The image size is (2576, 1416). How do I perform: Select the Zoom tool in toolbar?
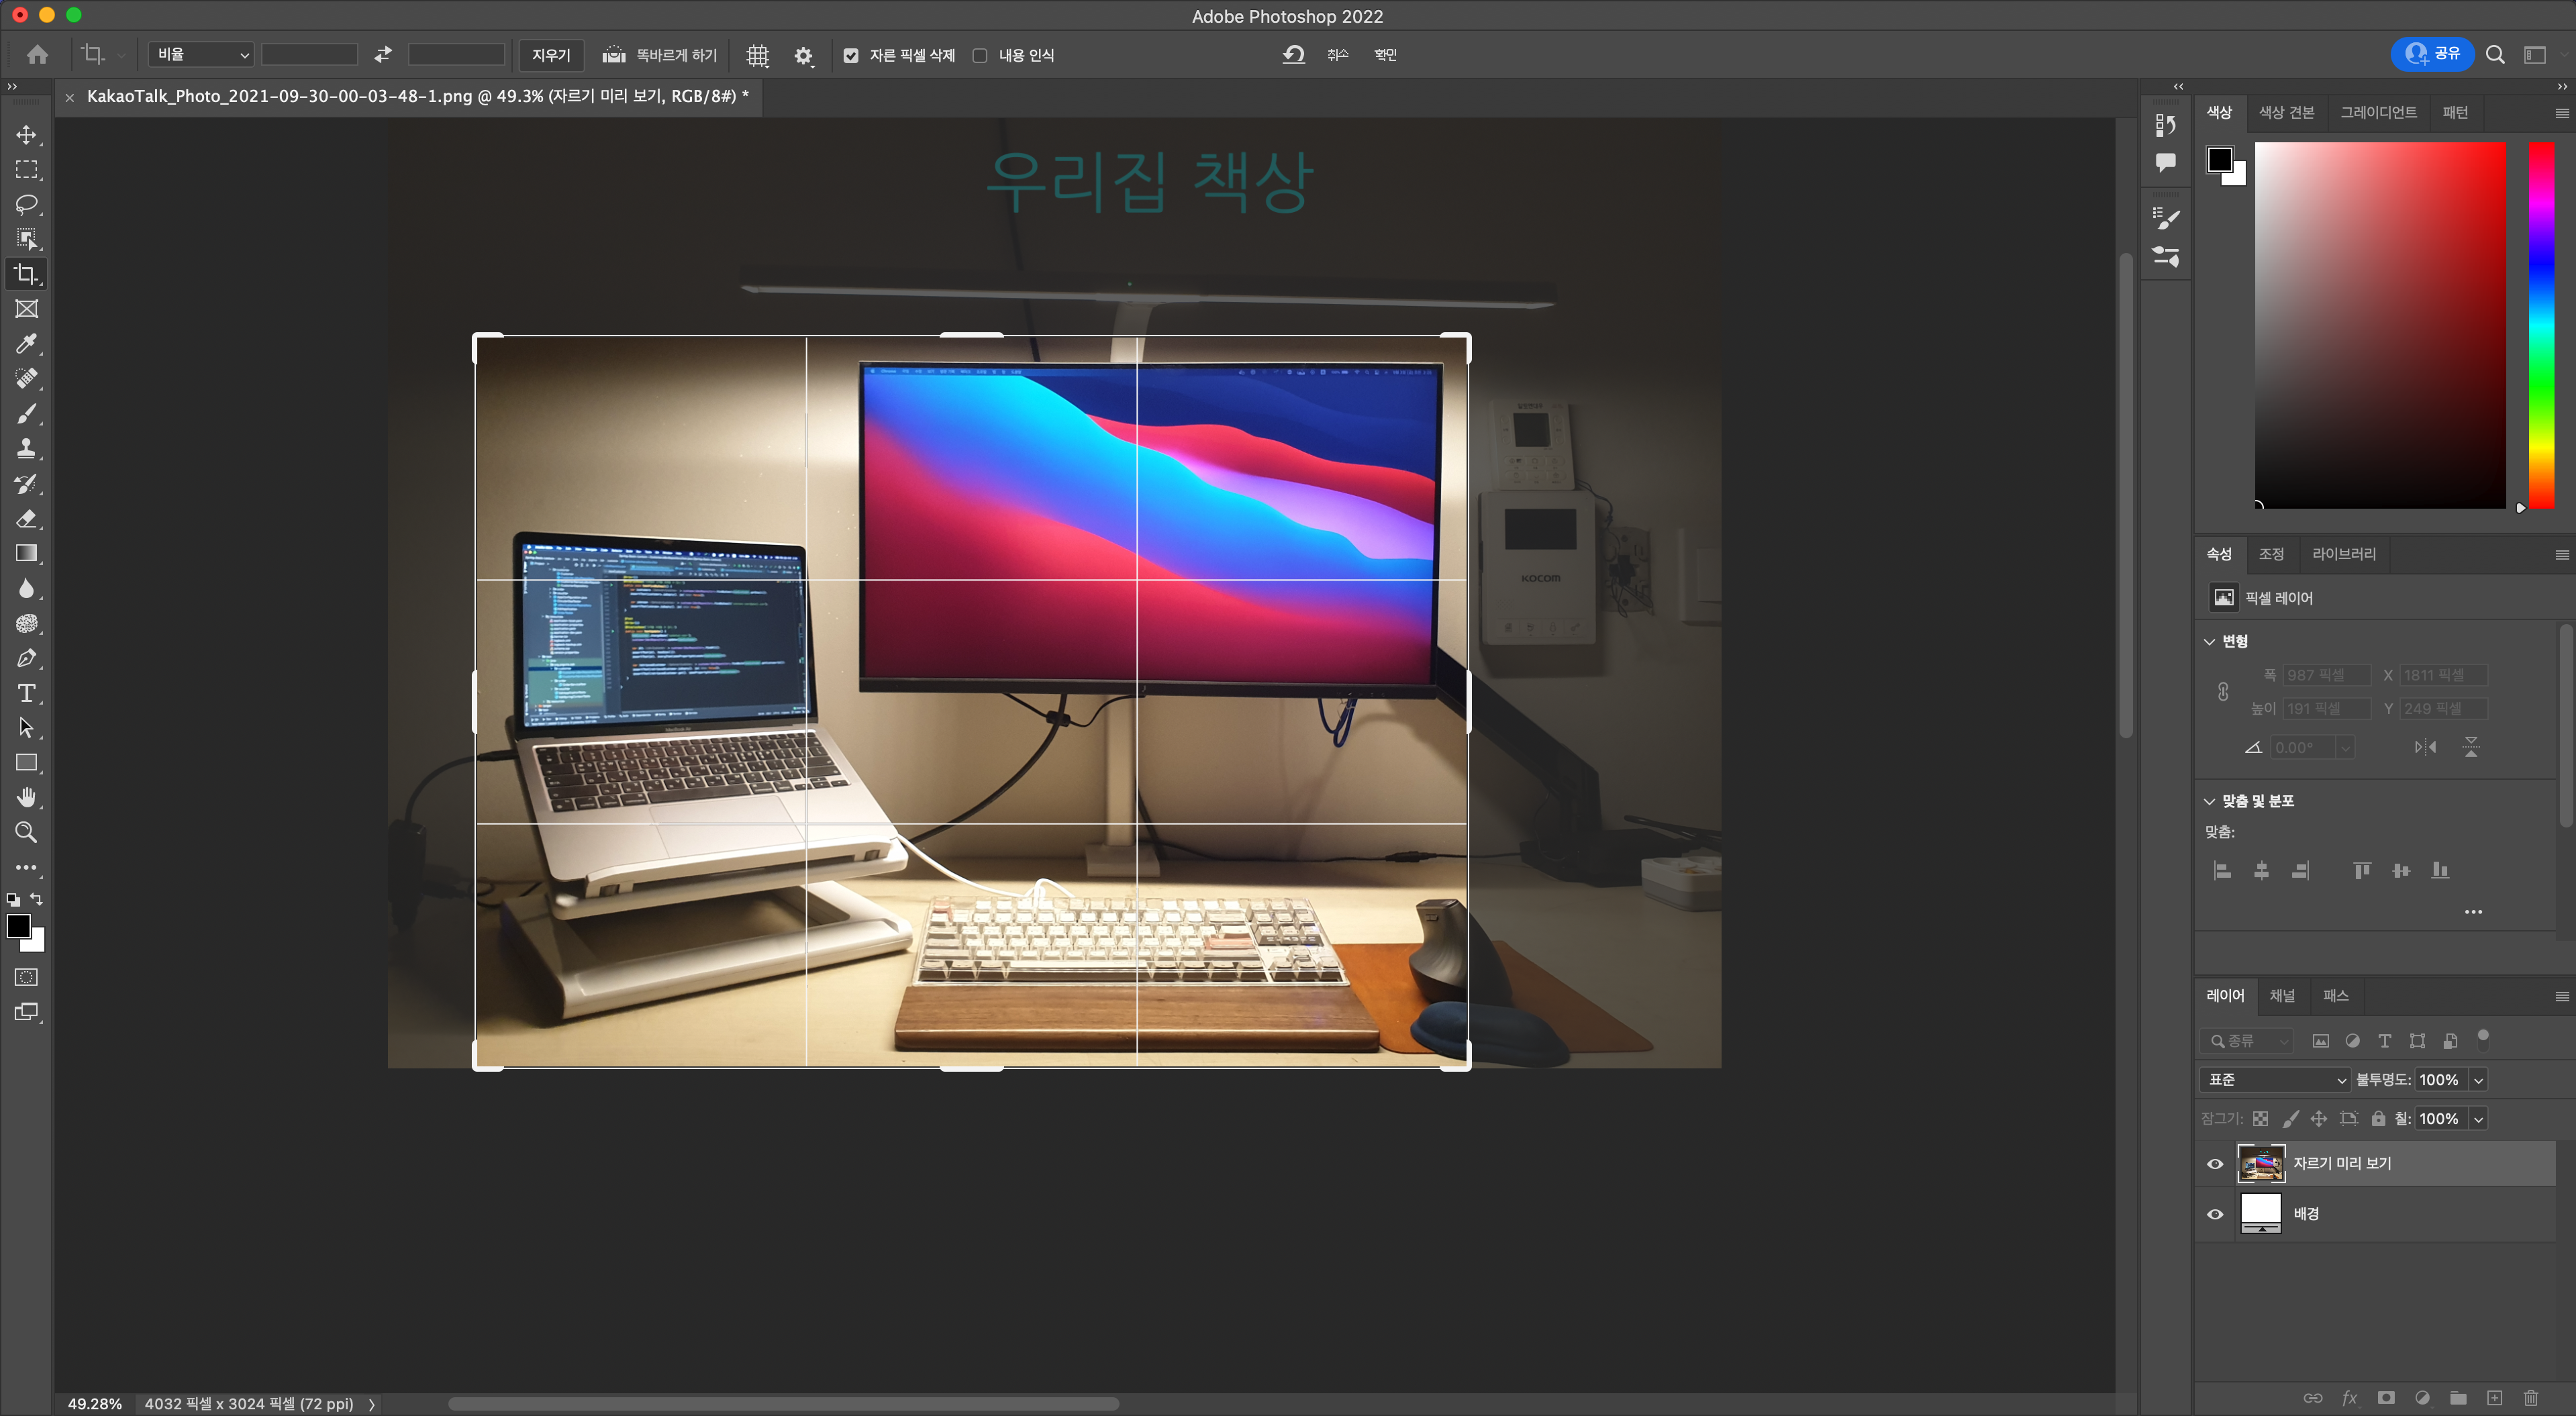click(26, 832)
